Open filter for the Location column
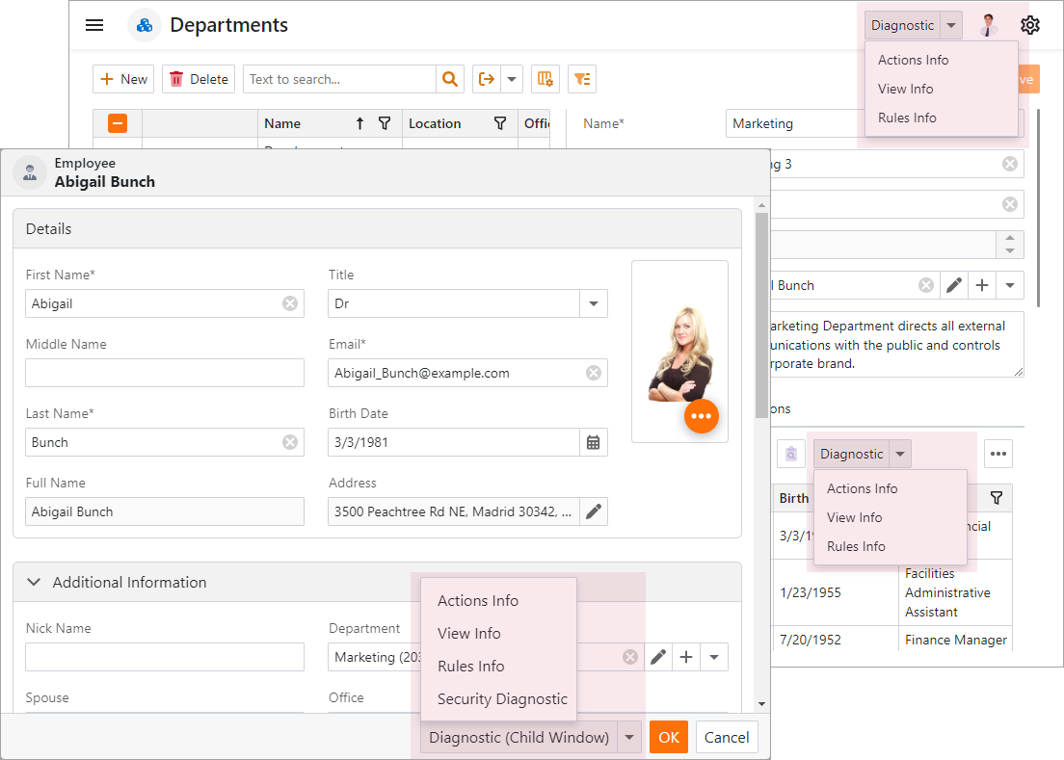This screenshot has width=1064, height=760. point(500,123)
